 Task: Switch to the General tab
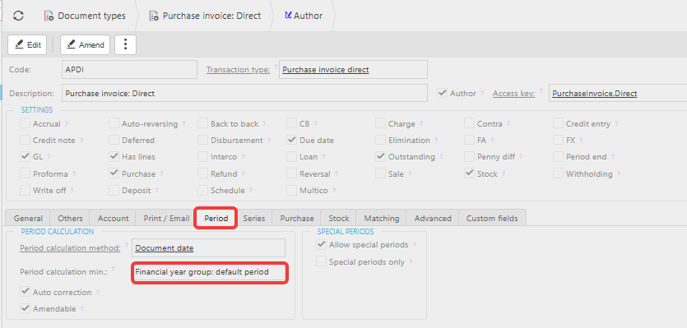[x=28, y=218]
